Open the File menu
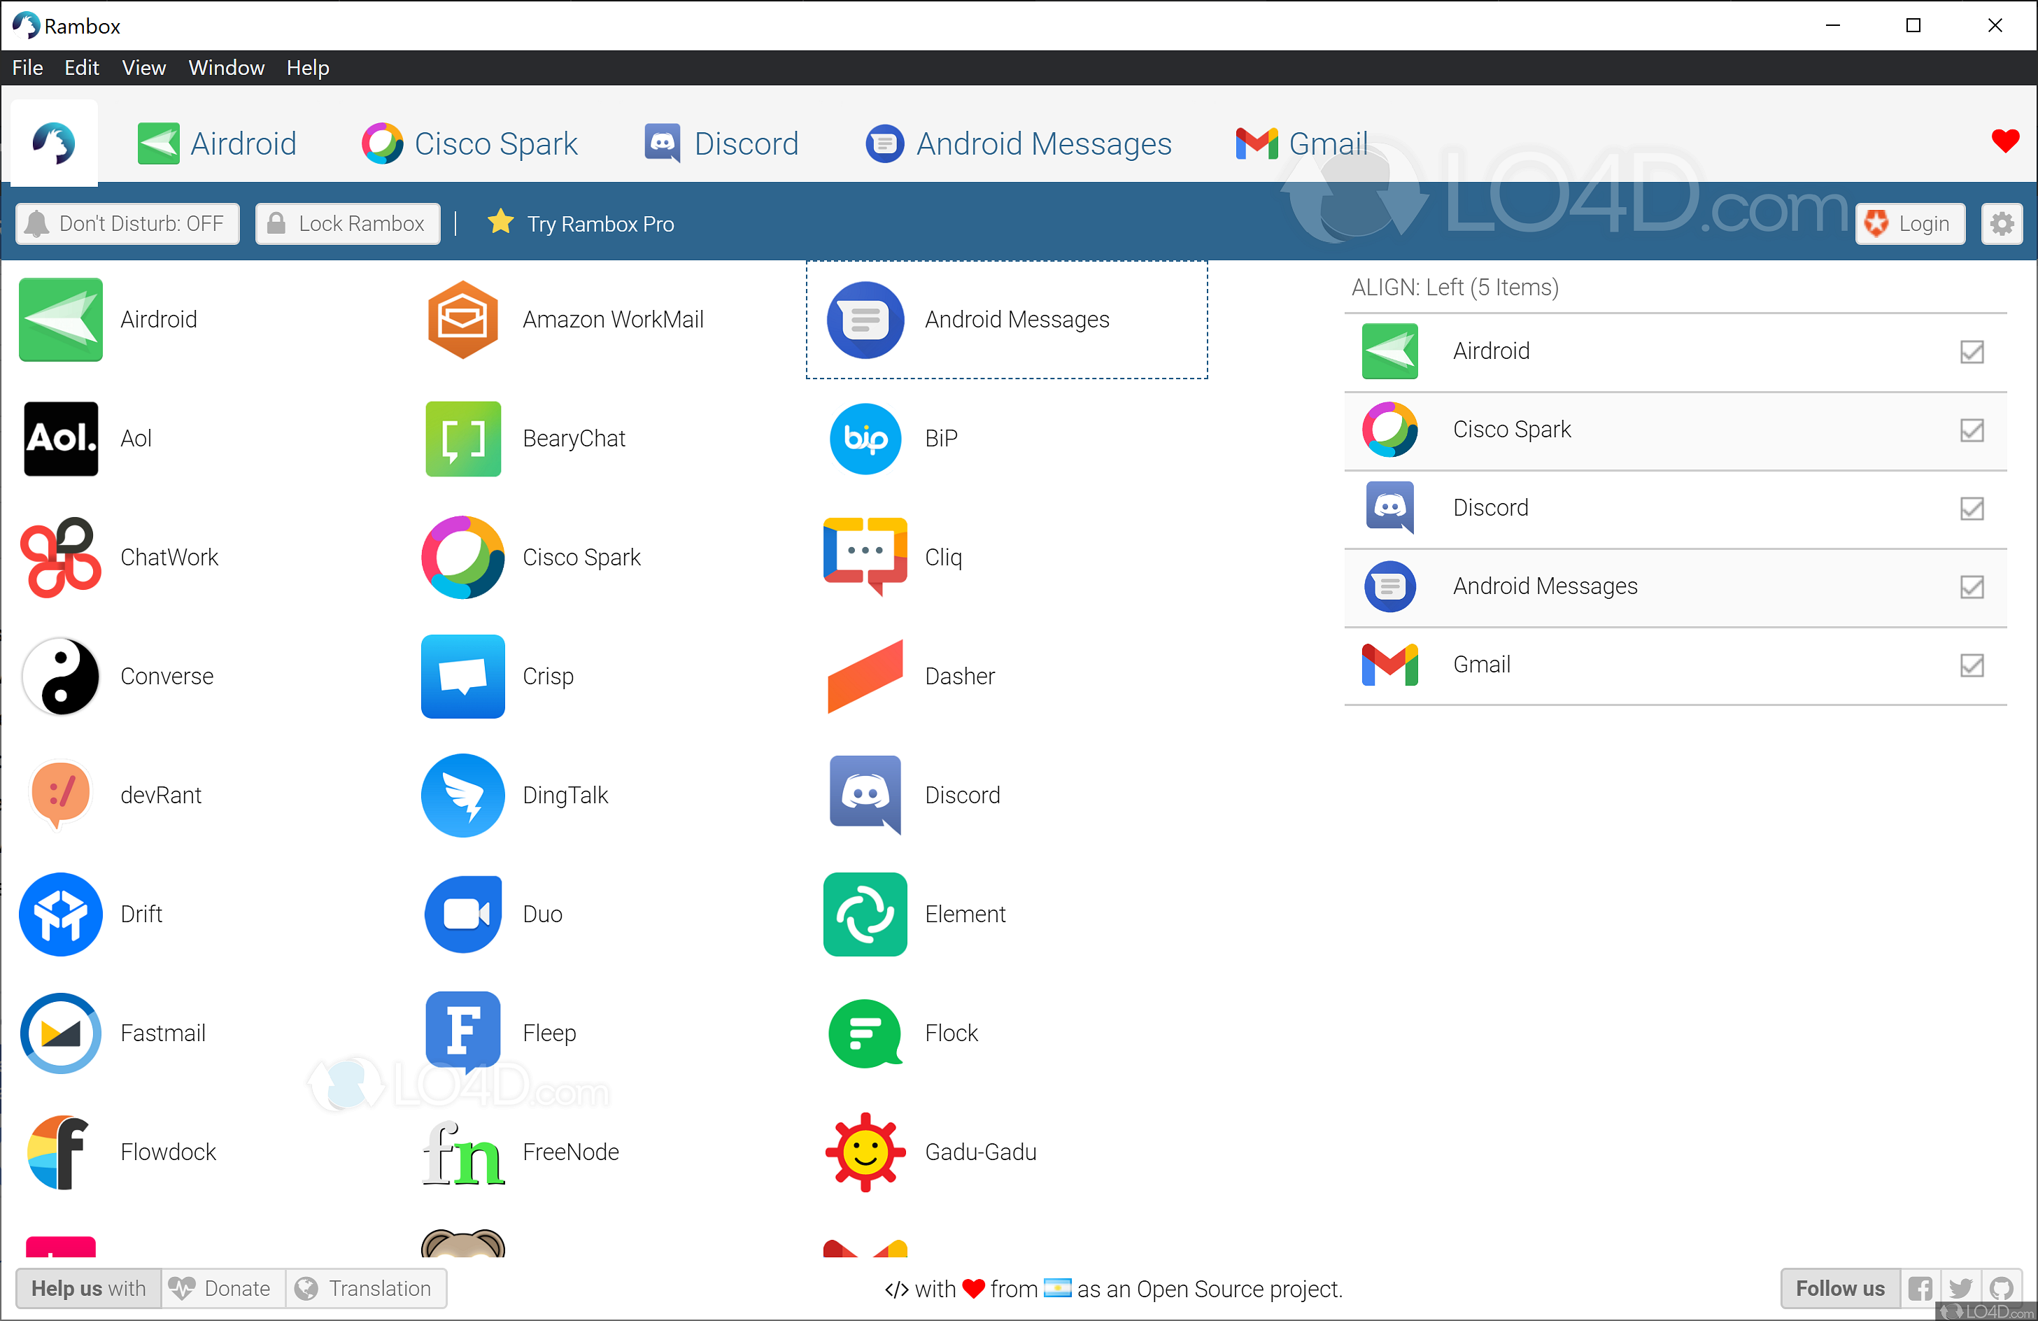 point(27,68)
